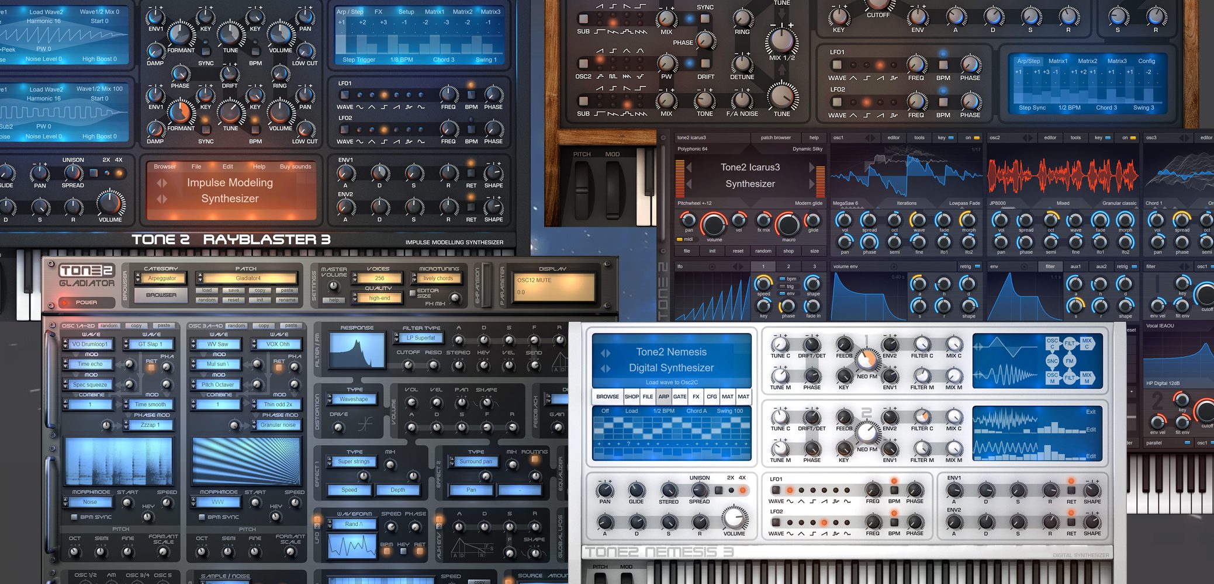Click the MASTER VOLUME knob on Gladiator
Image resolution: width=1214 pixels, height=584 pixels.
click(333, 286)
